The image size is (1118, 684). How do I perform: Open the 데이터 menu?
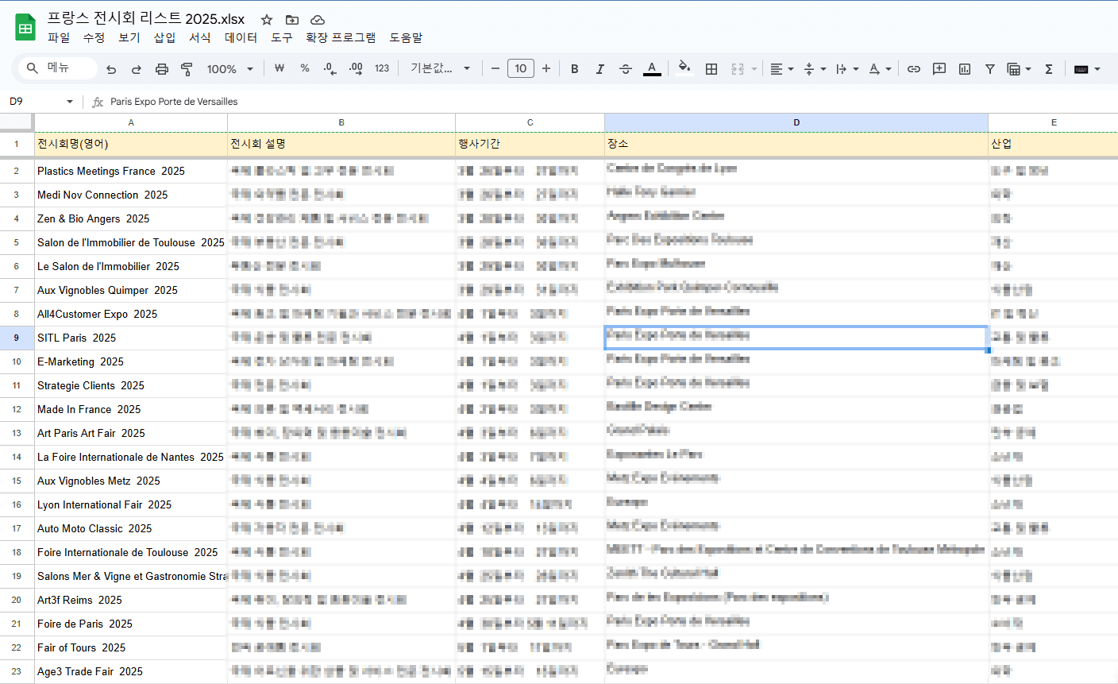(x=241, y=37)
